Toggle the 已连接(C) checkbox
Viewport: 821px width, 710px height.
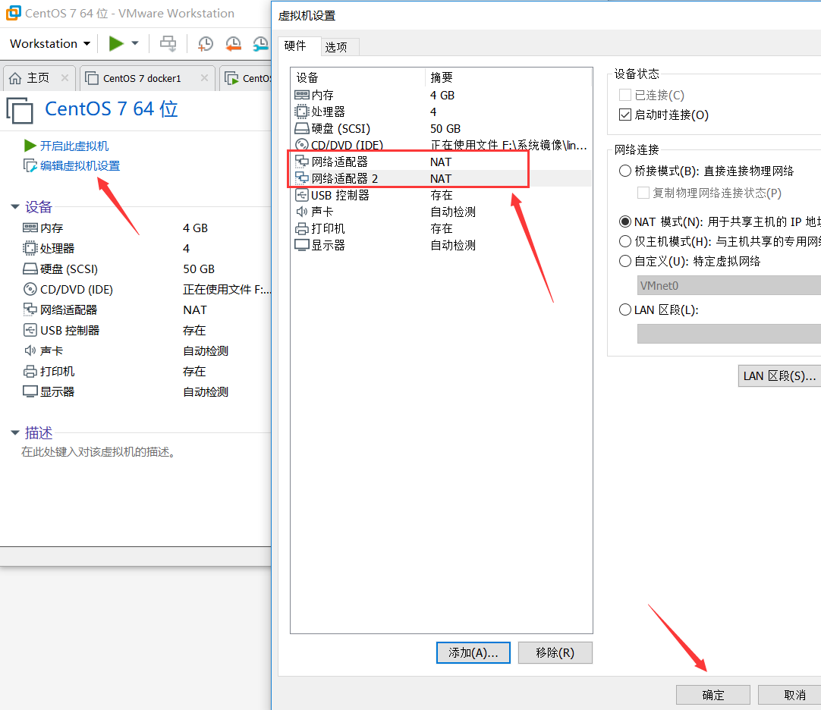coord(624,95)
